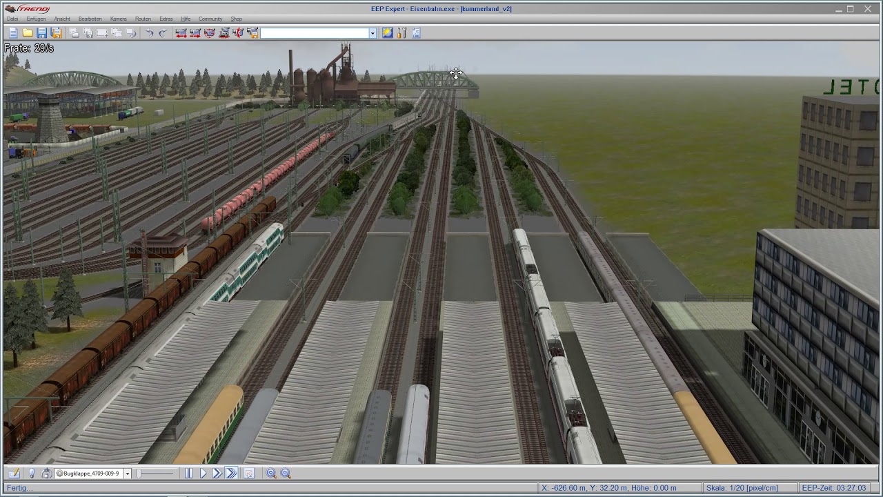Click the greyed stacked windows icon
This screenshot has width=883, height=497.
(x=117, y=33)
